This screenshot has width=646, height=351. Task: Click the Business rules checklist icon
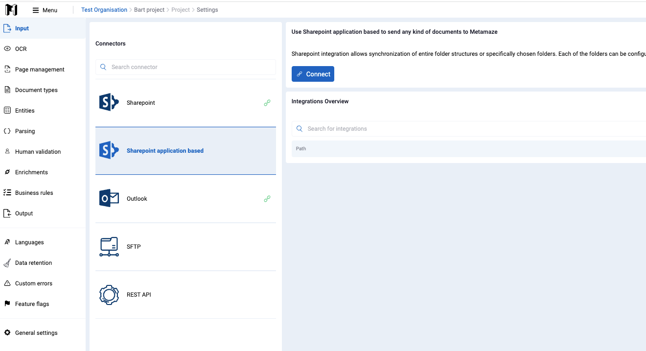[x=7, y=193]
